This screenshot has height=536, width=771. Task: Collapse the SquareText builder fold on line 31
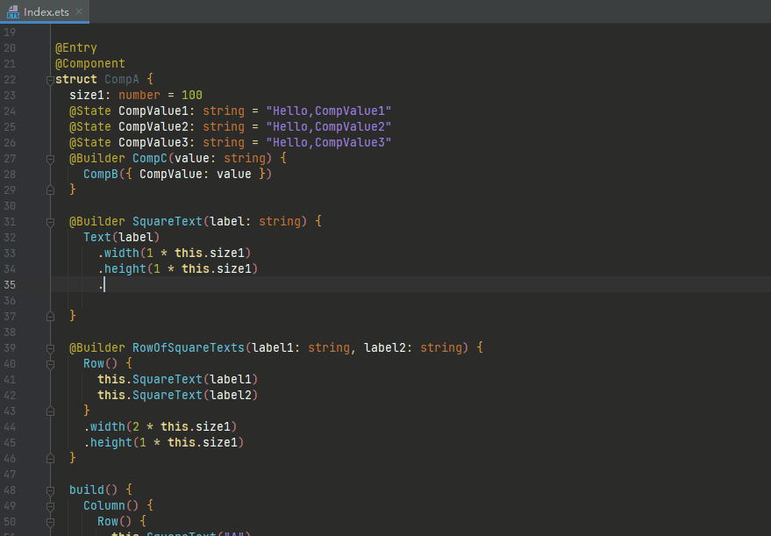50,222
